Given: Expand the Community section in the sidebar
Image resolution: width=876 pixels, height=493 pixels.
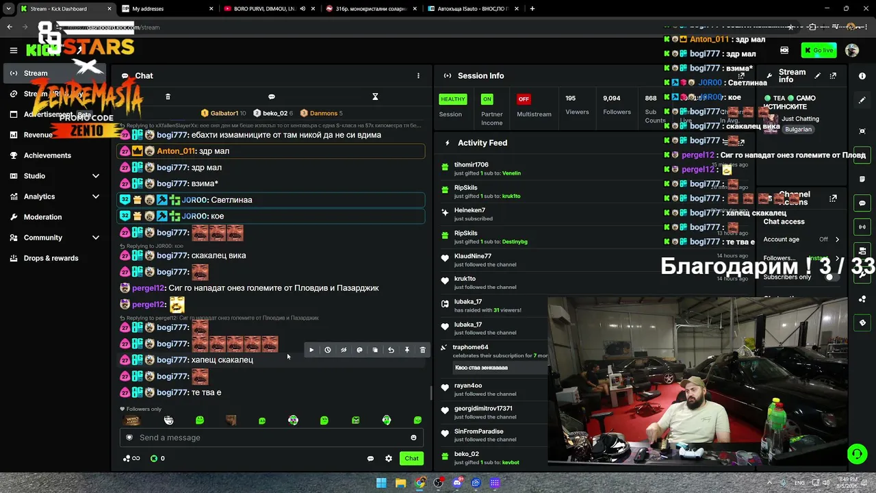Looking at the screenshot, I should pyautogui.click(x=95, y=238).
